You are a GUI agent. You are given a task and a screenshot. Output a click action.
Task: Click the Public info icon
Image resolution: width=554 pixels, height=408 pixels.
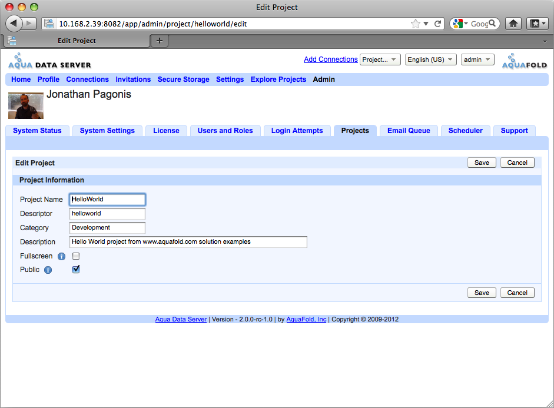(x=48, y=270)
